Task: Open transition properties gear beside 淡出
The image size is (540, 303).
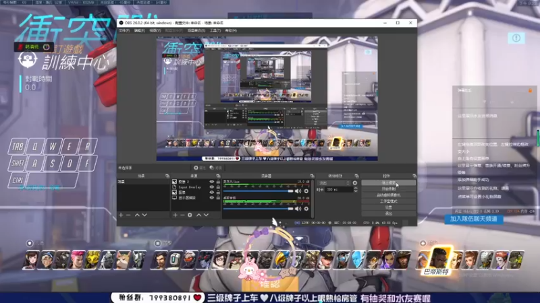Action: [x=355, y=183]
